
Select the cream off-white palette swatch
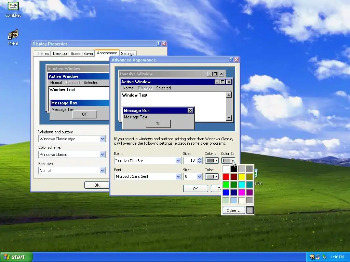coord(242,200)
